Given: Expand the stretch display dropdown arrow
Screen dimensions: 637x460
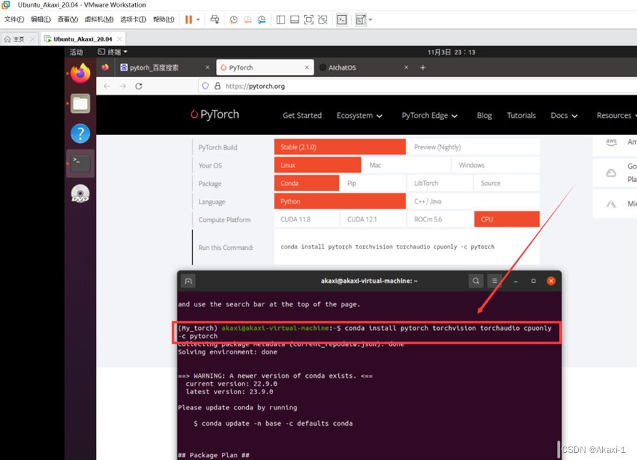Looking at the screenshot, I should [x=370, y=19].
